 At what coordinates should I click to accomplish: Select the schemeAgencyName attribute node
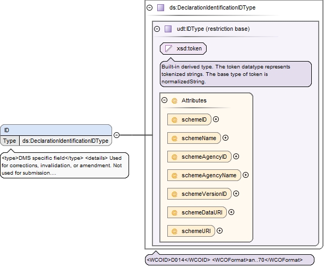204,175
